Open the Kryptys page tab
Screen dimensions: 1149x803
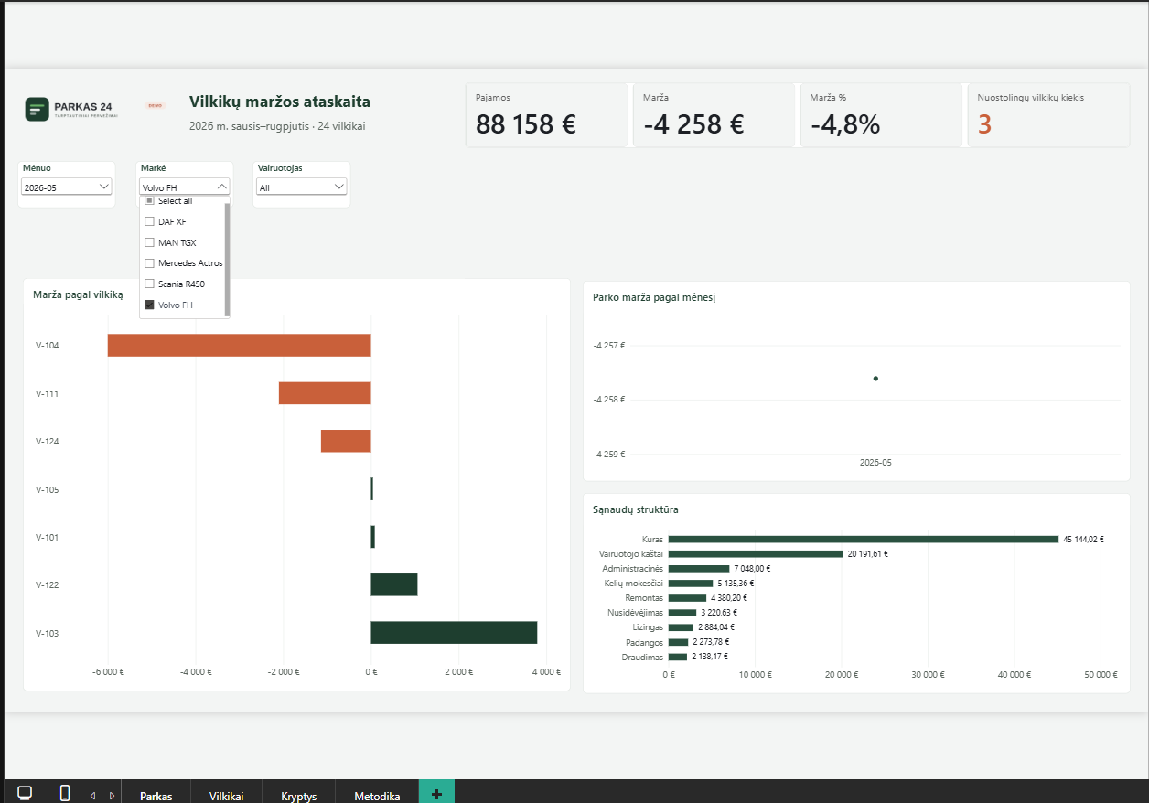pos(299,796)
